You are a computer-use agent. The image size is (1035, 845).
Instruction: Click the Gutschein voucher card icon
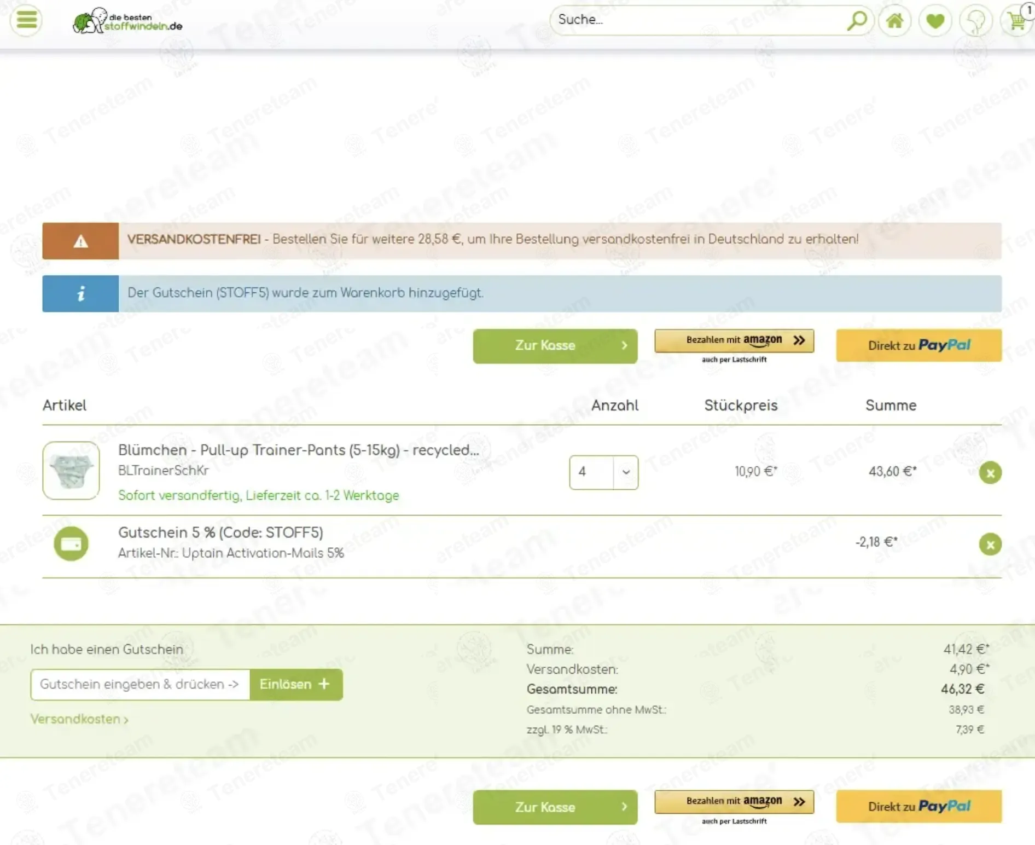click(71, 543)
